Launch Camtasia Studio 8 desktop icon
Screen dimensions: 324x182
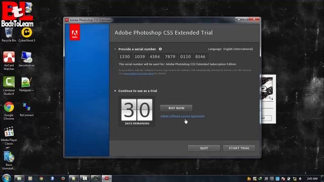pyautogui.click(x=9, y=85)
